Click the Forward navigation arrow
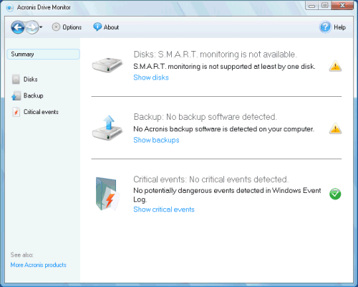 click(x=32, y=27)
